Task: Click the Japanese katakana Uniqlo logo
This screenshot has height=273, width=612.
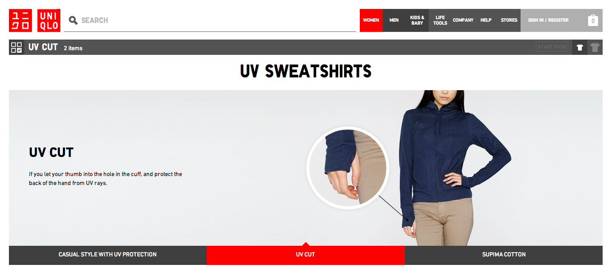Action: [x=20, y=20]
